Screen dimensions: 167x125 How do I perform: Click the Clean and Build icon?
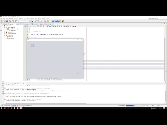(38, 21)
